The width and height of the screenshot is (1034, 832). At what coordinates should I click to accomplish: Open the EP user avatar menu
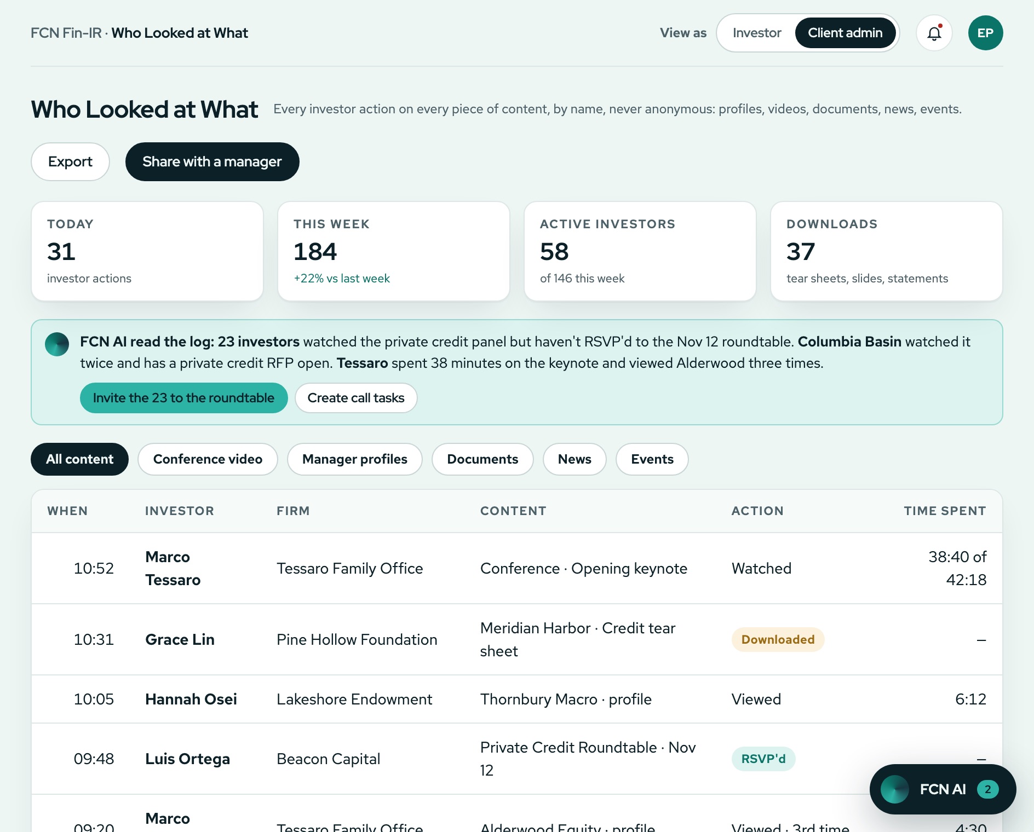tap(985, 33)
